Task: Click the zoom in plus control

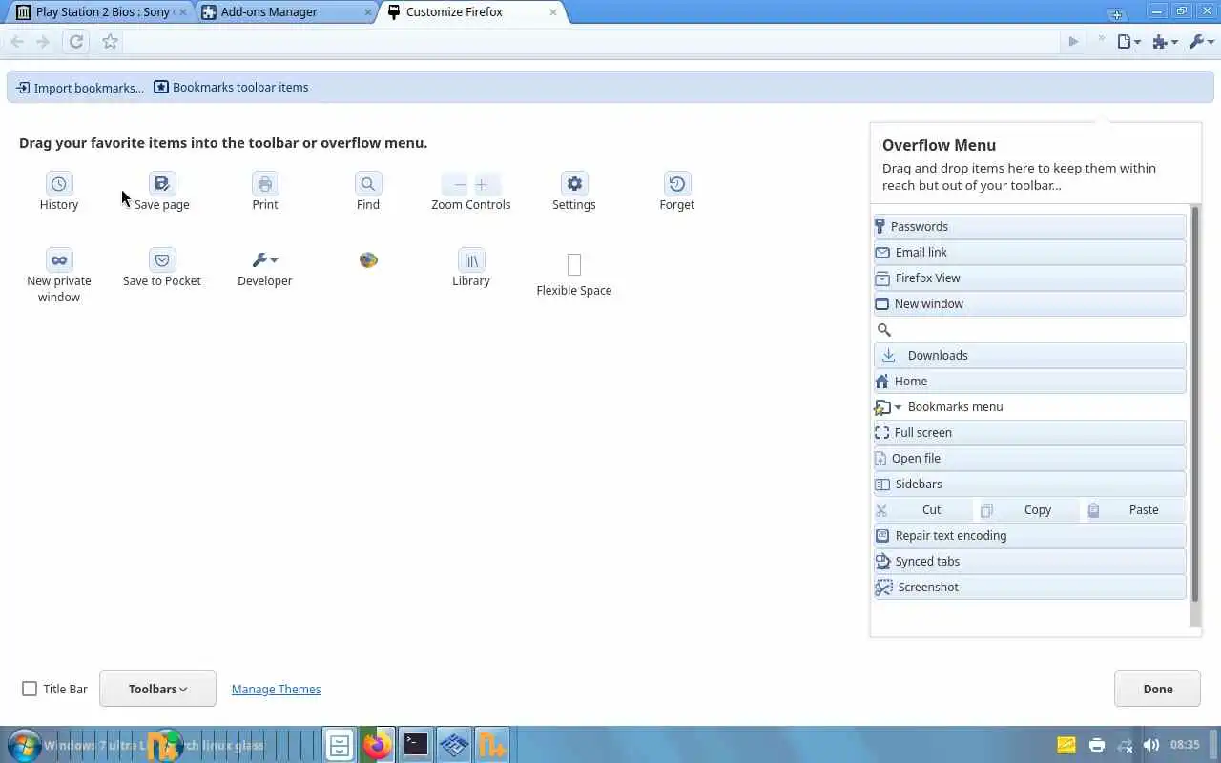Action: click(482, 184)
